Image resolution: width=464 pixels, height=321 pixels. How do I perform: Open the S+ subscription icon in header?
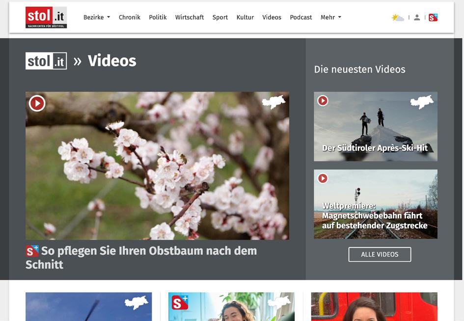[x=433, y=18]
